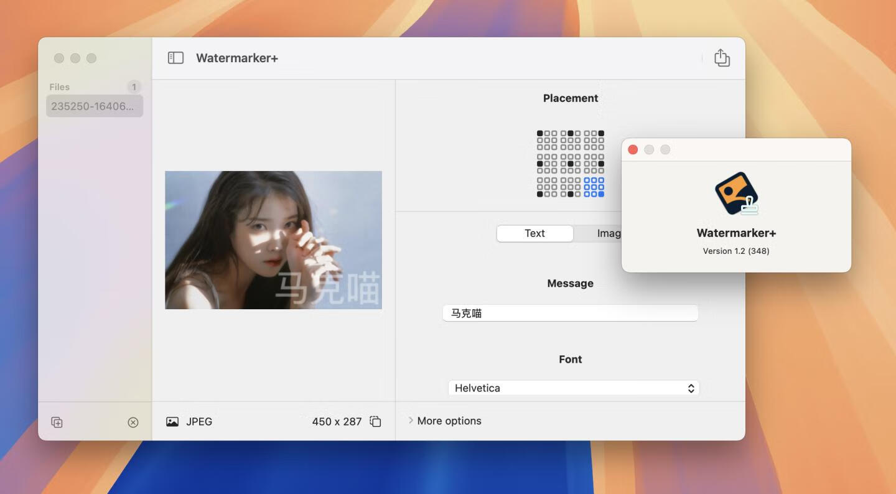Click the watermarked photo preview
This screenshot has height=494, width=896.
point(273,240)
